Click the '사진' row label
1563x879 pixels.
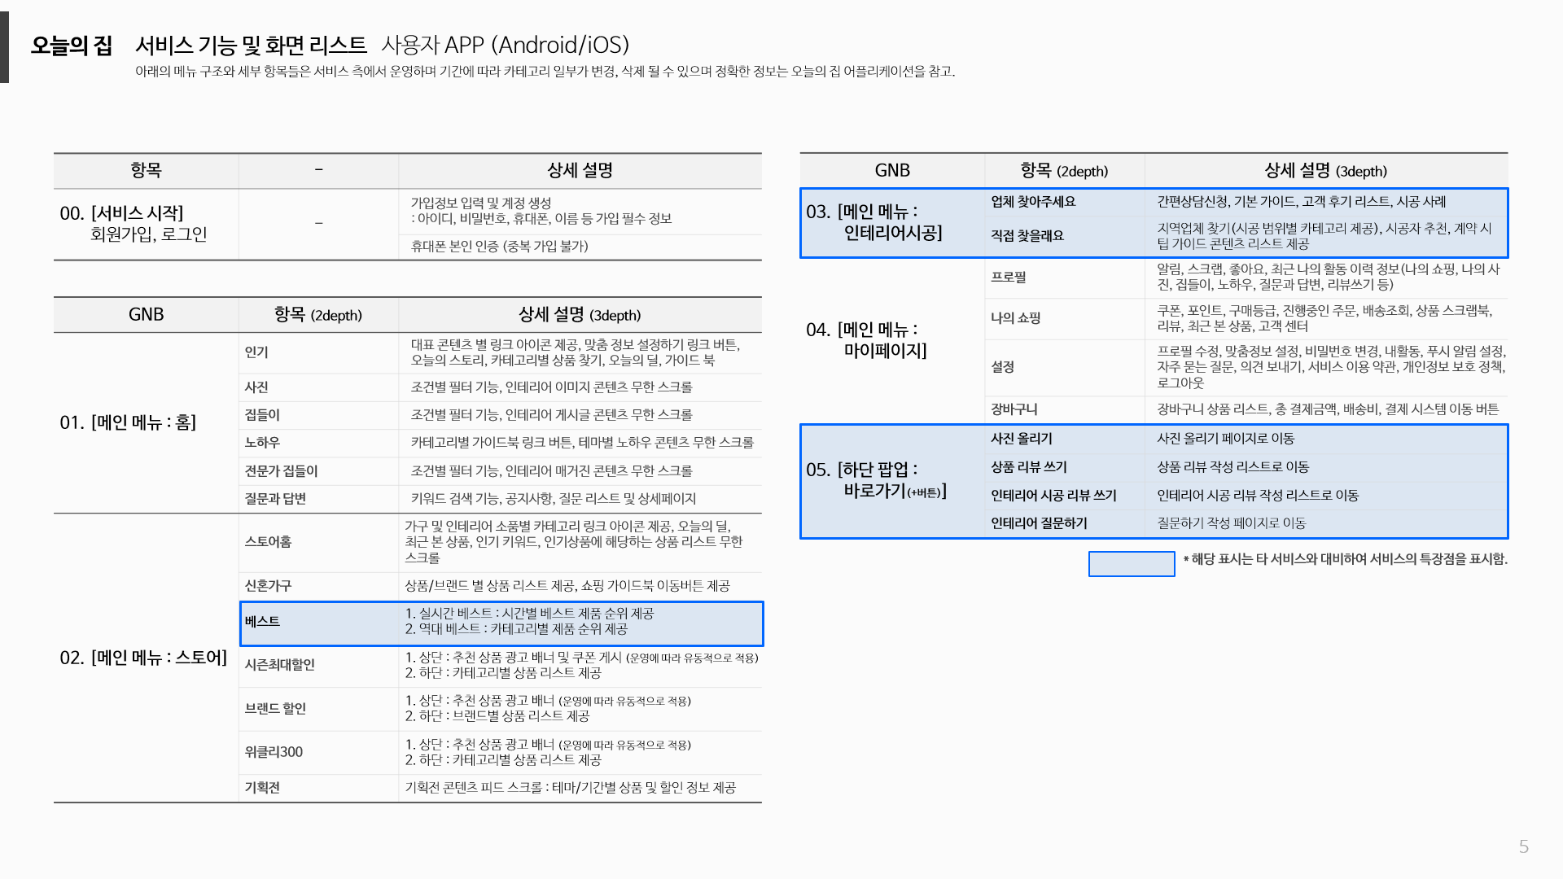click(256, 387)
